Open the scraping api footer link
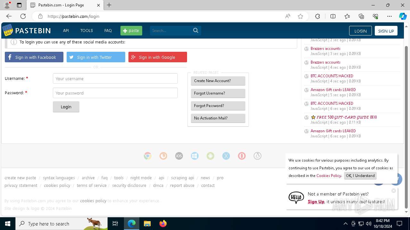Screen dimensions: 410x230 tap(183, 178)
